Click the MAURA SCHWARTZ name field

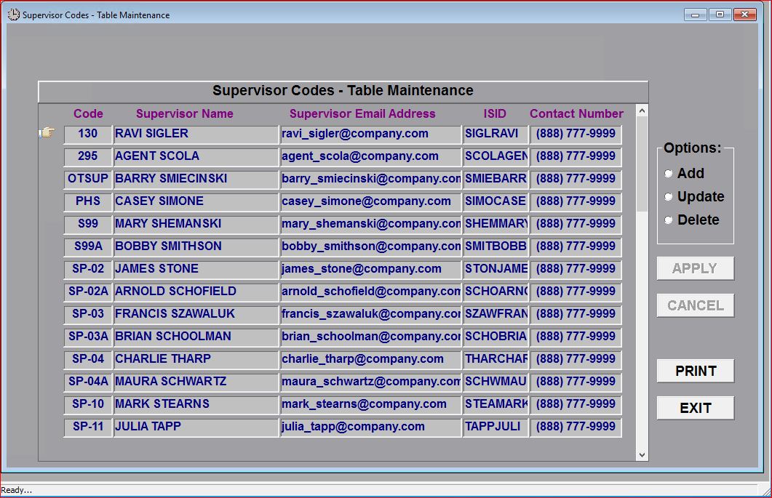196,382
